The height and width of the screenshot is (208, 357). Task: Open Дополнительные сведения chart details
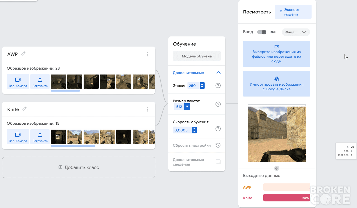click(x=197, y=162)
